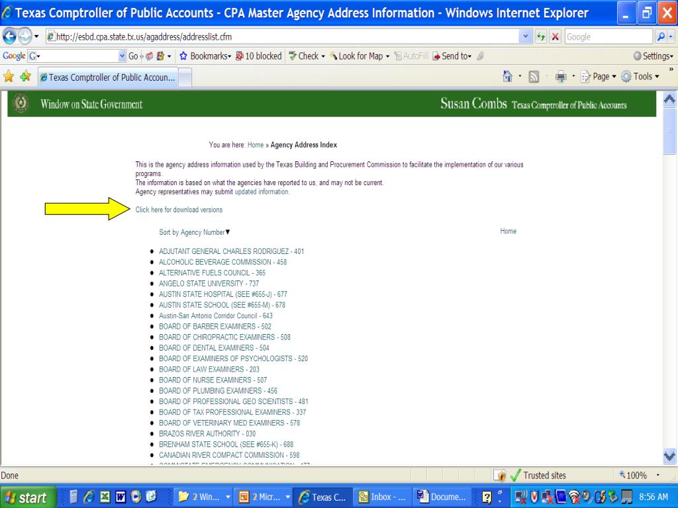Viewport: 678px width, 508px height.
Task: Click the vertical scrollbar thumb
Action: pos(669,131)
